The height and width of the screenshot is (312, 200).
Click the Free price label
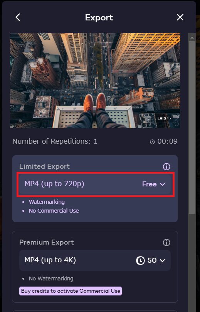point(149,184)
